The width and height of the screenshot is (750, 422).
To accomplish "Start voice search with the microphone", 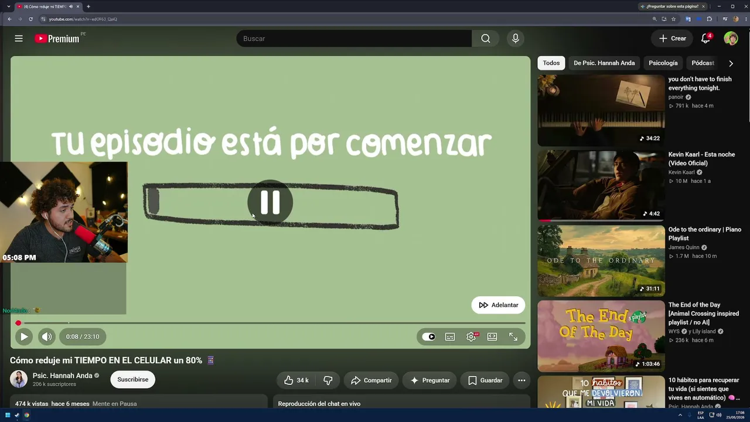I will 516,39.
